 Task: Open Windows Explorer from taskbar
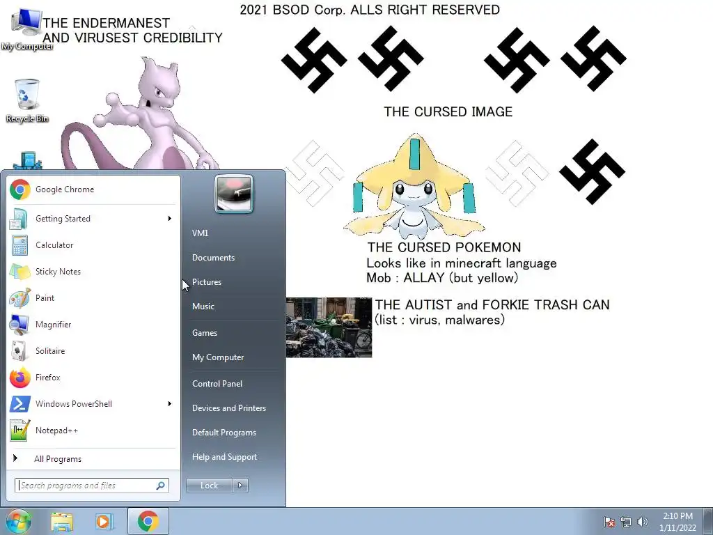(62, 522)
